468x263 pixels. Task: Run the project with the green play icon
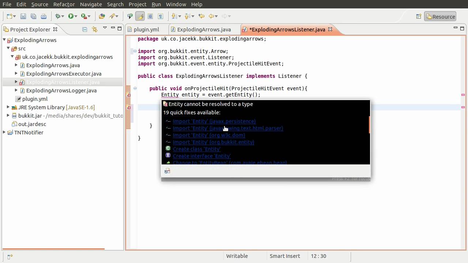click(71, 16)
